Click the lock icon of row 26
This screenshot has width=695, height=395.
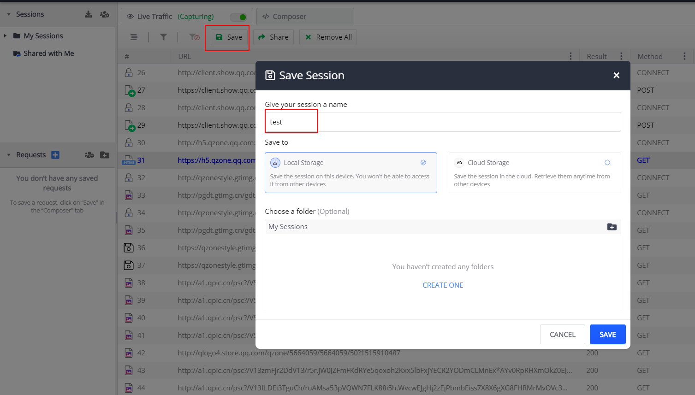(x=129, y=73)
